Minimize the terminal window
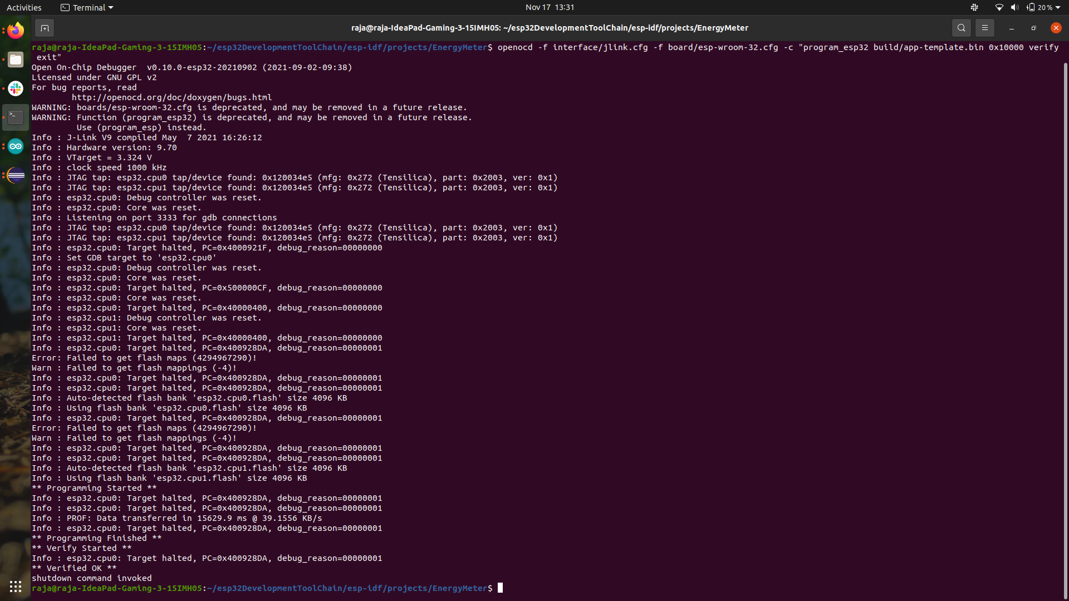 [1012, 28]
